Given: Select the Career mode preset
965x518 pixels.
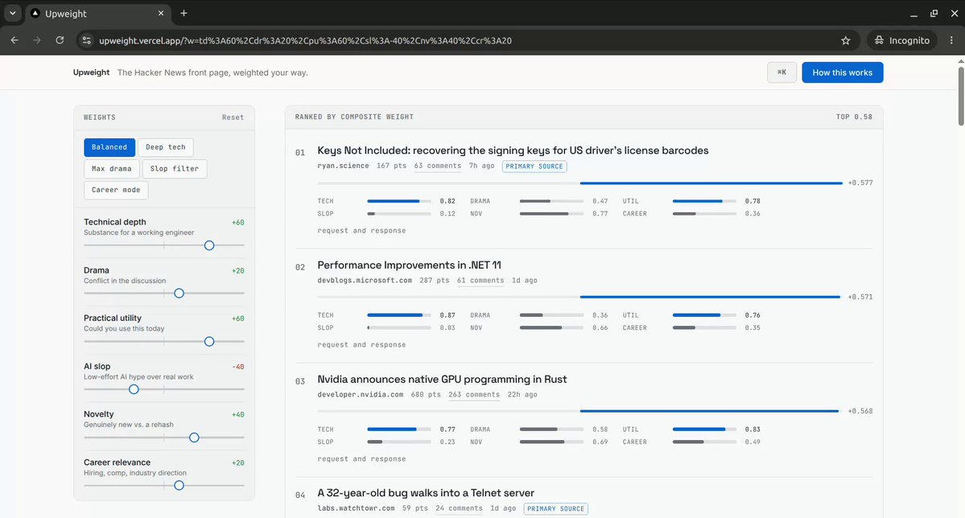Looking at the screenshot, I should [x=116, y=190].
